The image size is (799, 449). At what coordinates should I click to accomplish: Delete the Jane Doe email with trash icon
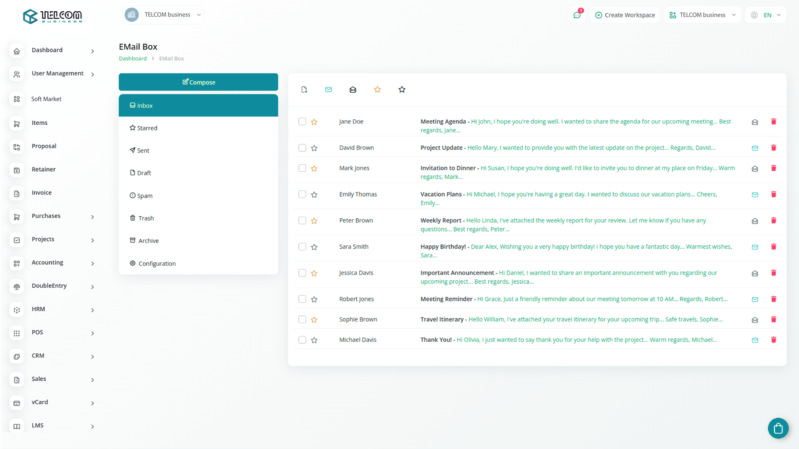(774, 121)
